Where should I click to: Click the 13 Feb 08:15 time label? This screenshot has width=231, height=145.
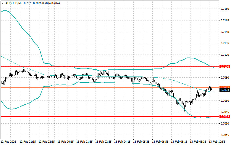pyautogui.click(x=179, y=142)
